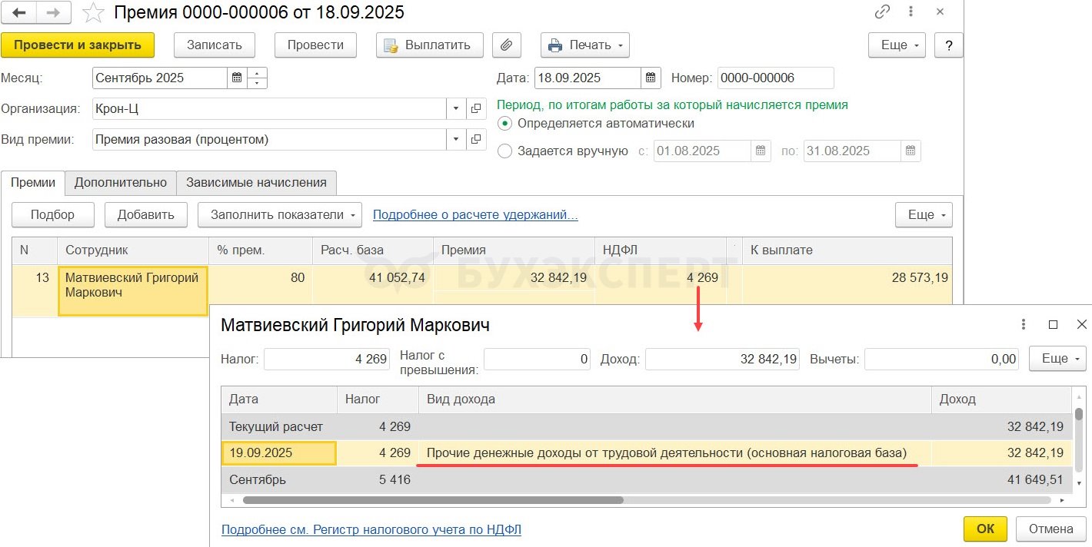Copy link to document via chain icon
The height and width of the screenshot is (547, 1092).
(882, 12)
